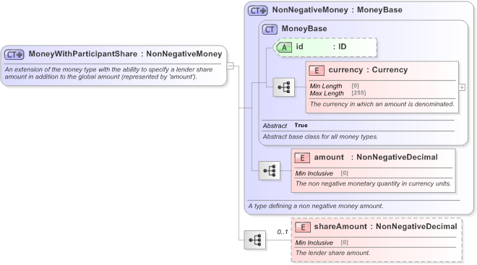Select the sequence compositor before shareAmount

click(254, 240)
